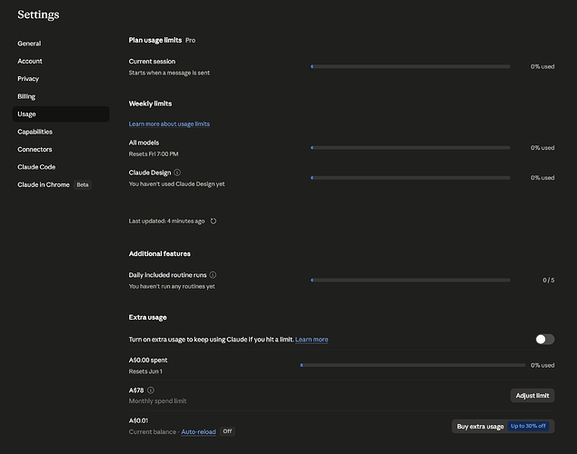
Task: Click the 'Resets Jun 1' text
Action: coord(145,371)
